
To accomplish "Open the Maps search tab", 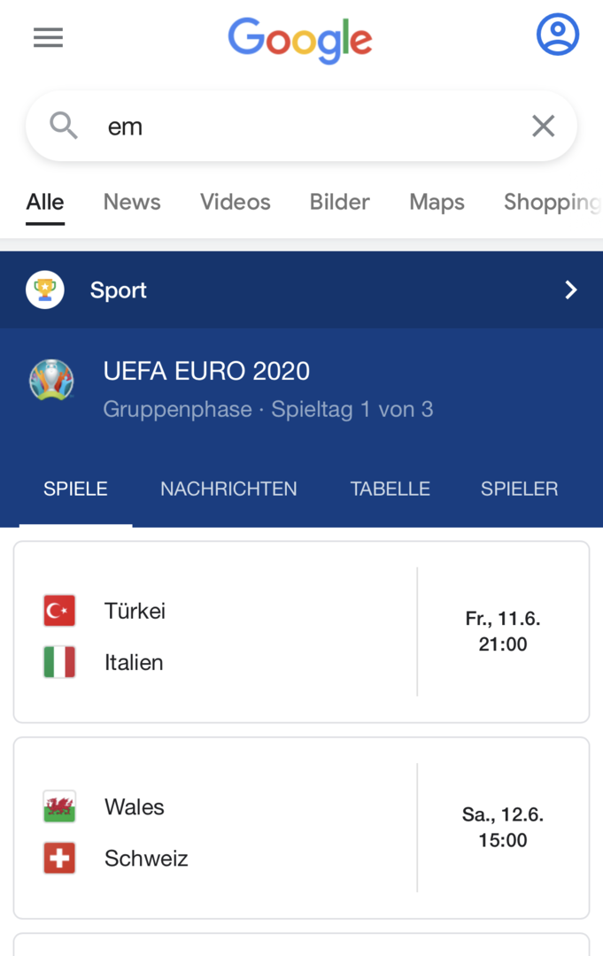I will point(437,203).
